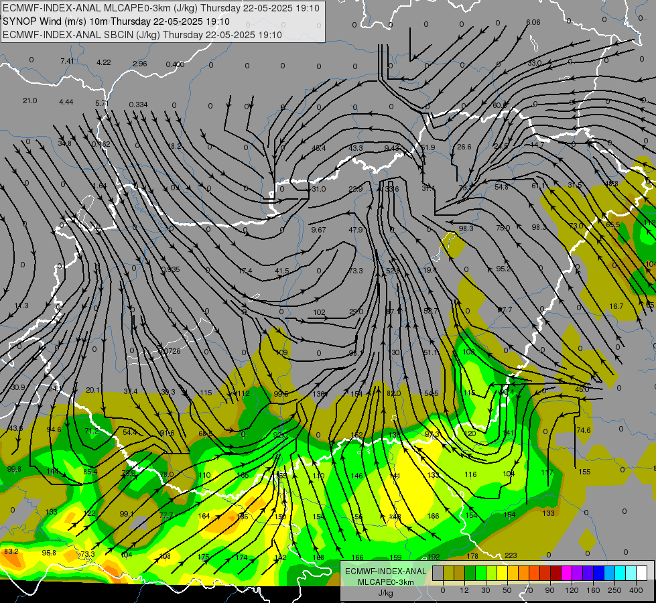Click the map value 75.0
Screen dimensions: 656x603
[x=503, y=228]
